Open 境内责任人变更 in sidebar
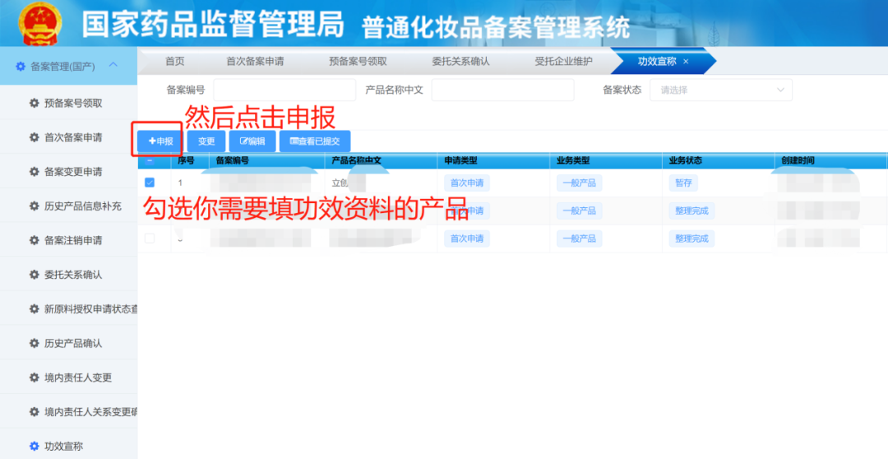This screenshot has height=459, width=888. tap(68, 378)
